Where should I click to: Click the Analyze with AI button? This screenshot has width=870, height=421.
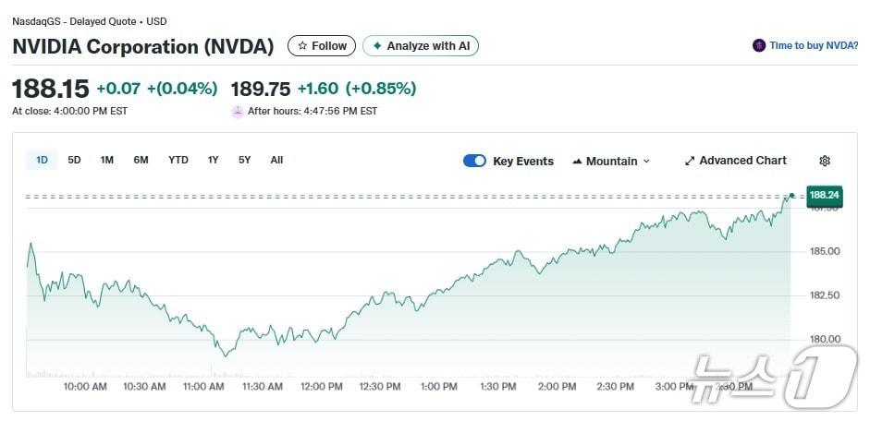pyautogui.click(x=421, y=46)
